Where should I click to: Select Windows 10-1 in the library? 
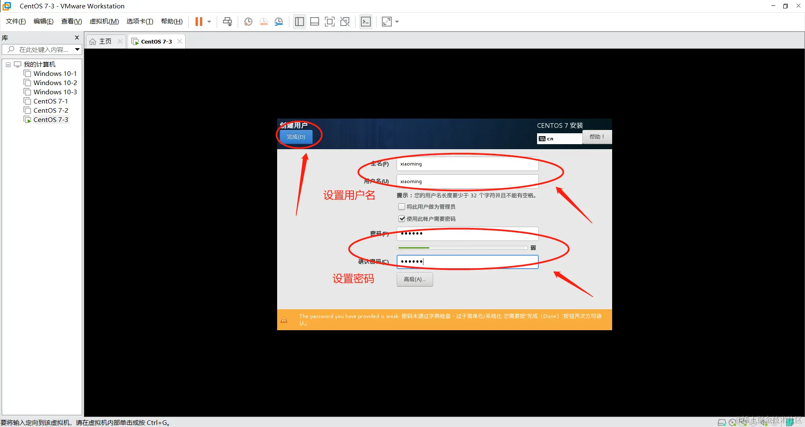click(x=55, y=74)
